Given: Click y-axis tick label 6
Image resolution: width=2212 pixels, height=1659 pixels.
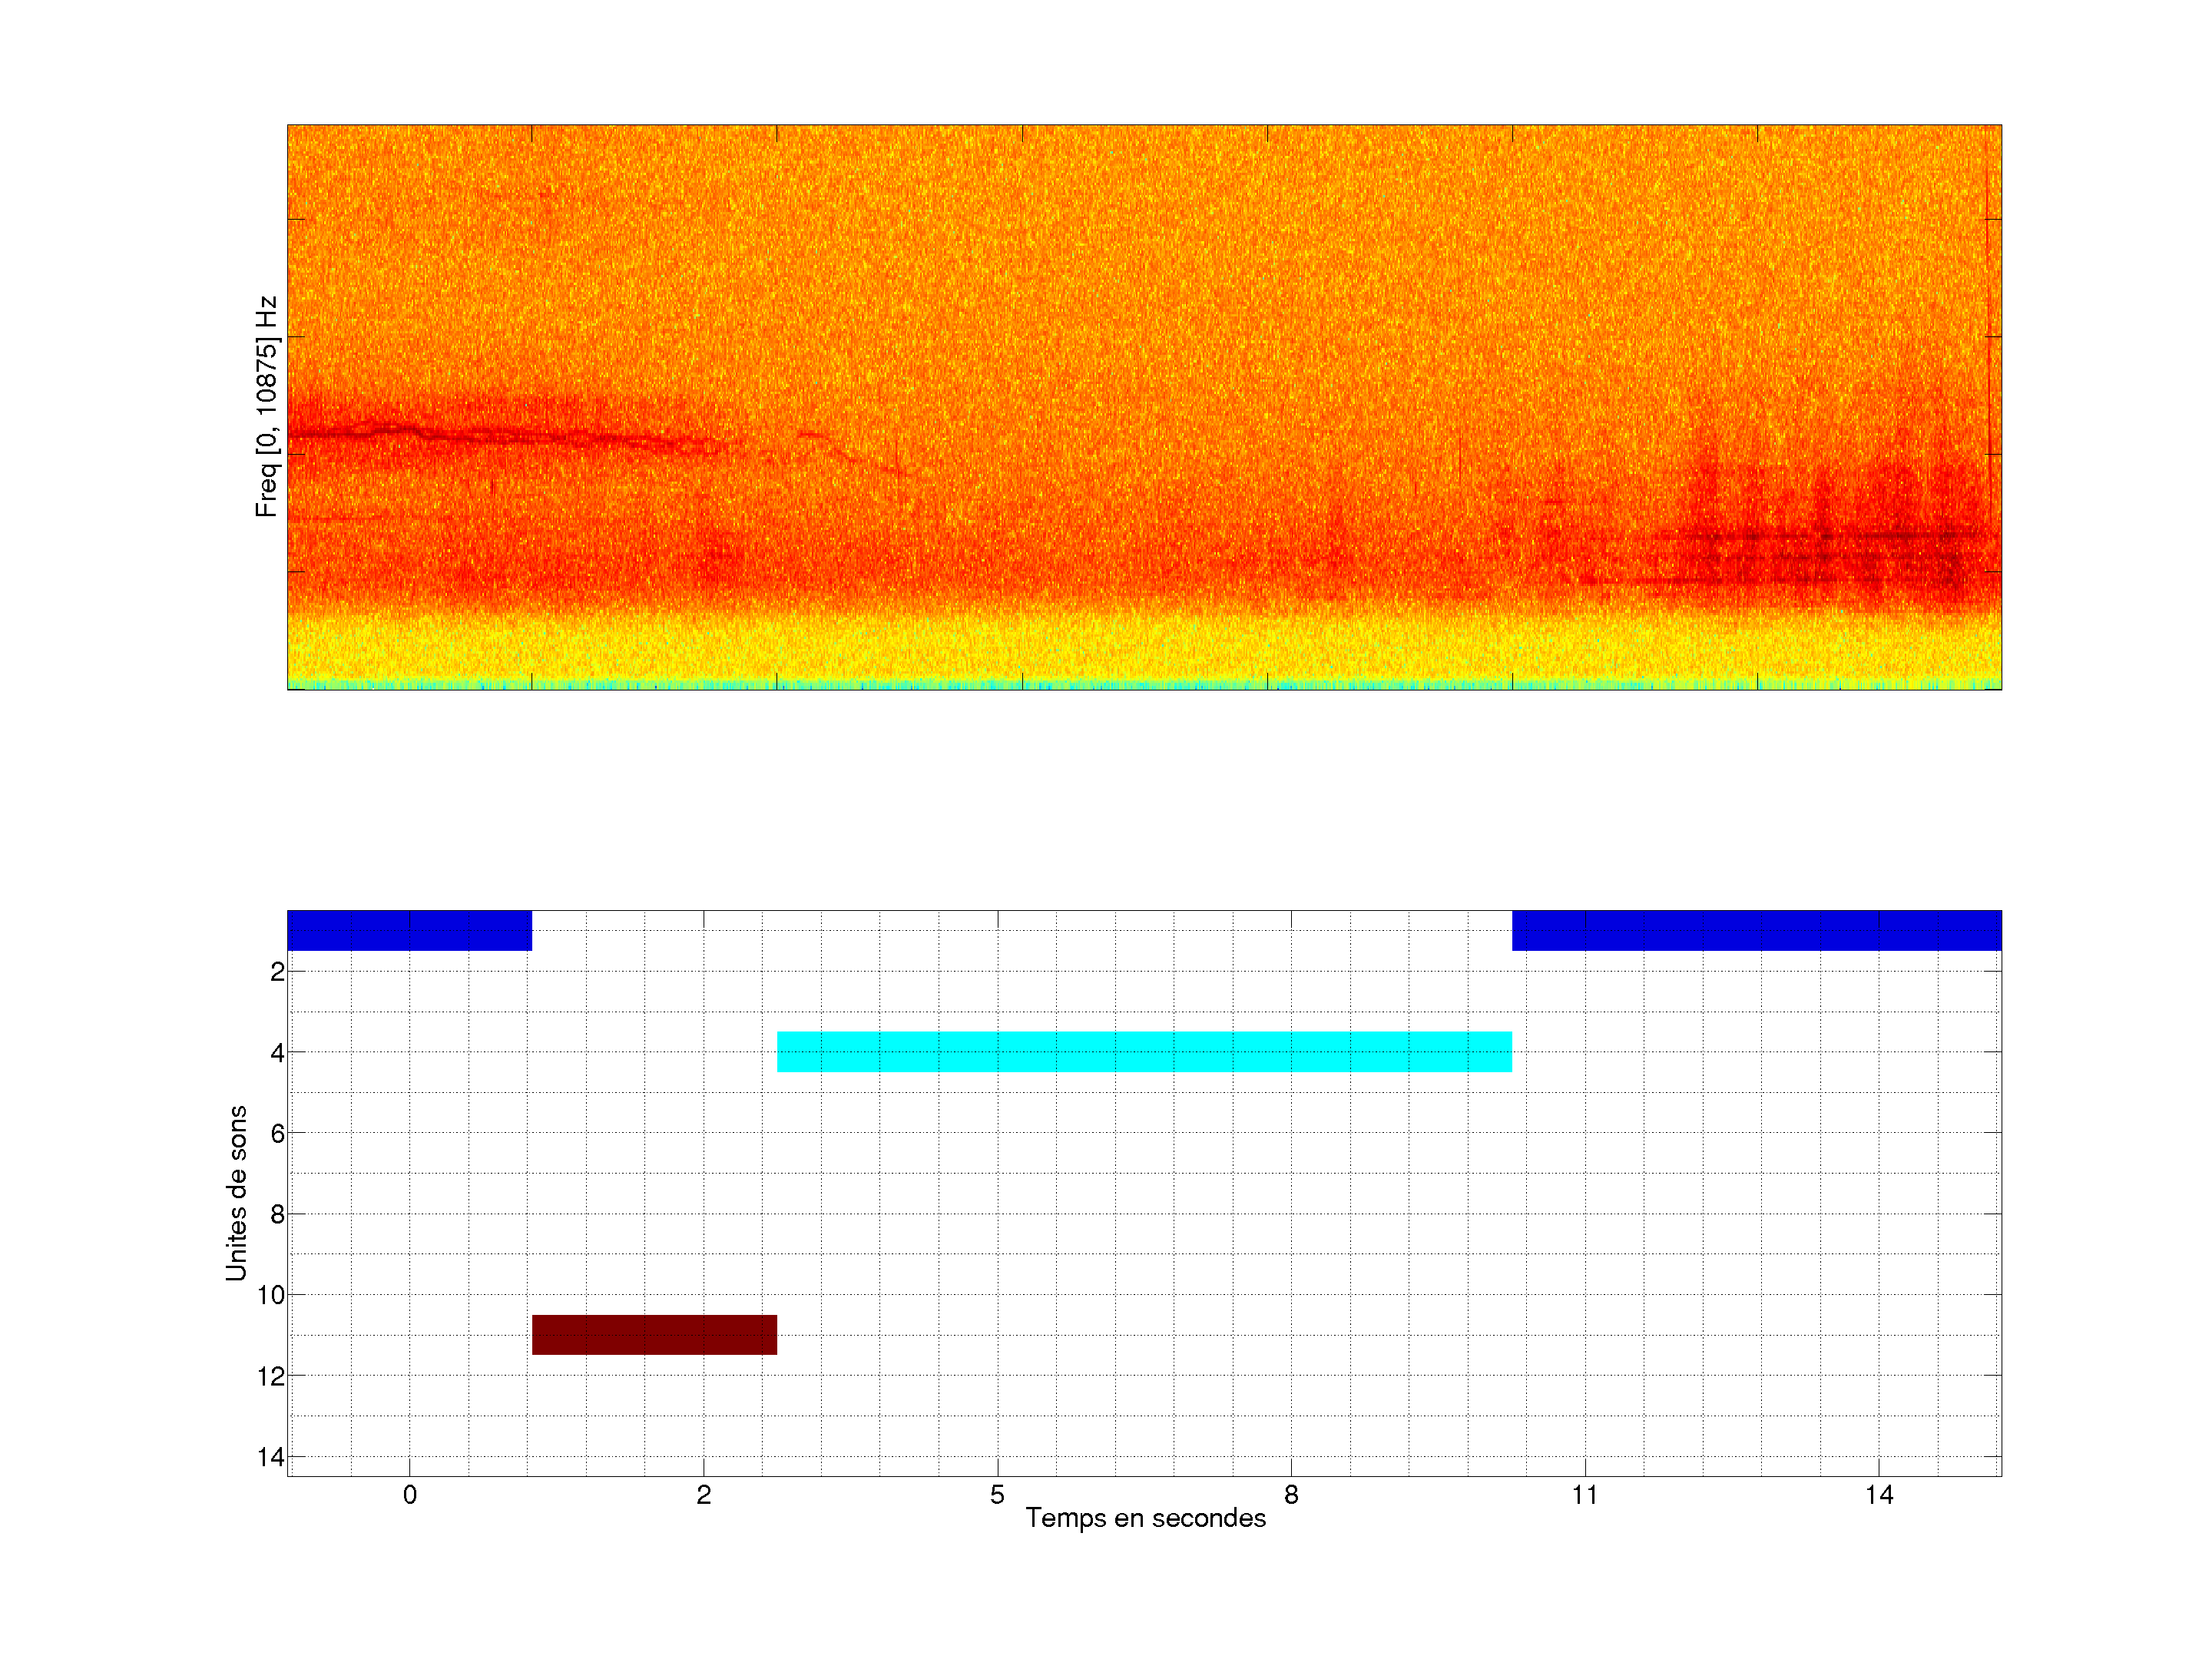Looking at the screenshot, I should [277, 1133].
